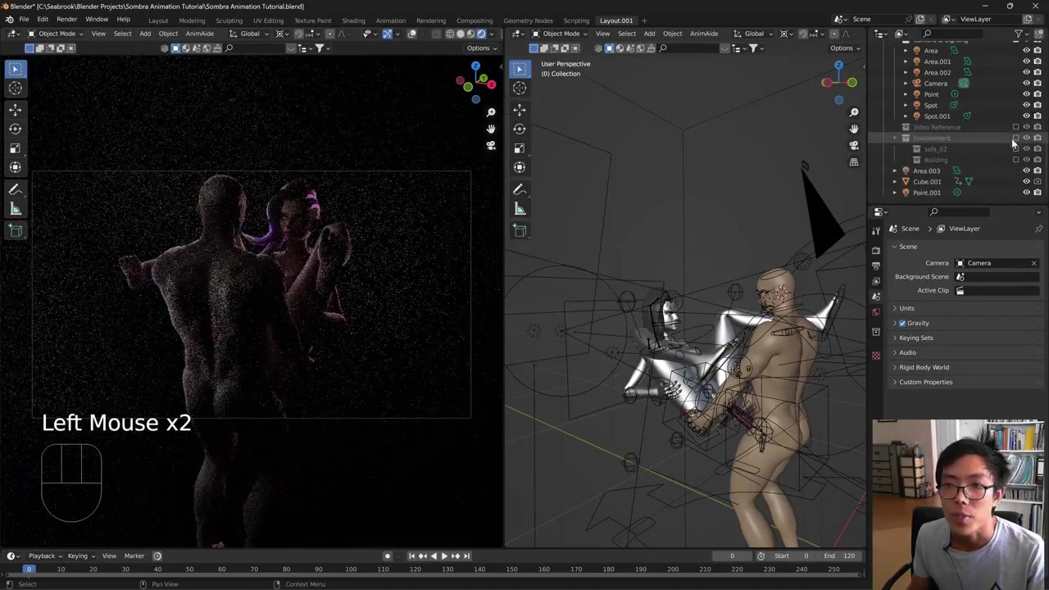Open the Object Mode dropdown in left viewport
Image resolution: width=1049 pixels, height=590 pixels.
pos(56,34)
